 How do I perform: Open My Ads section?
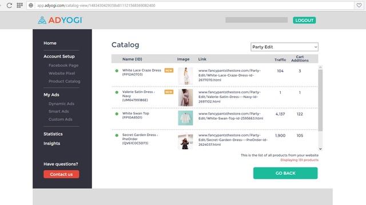(x=51, y=95)
